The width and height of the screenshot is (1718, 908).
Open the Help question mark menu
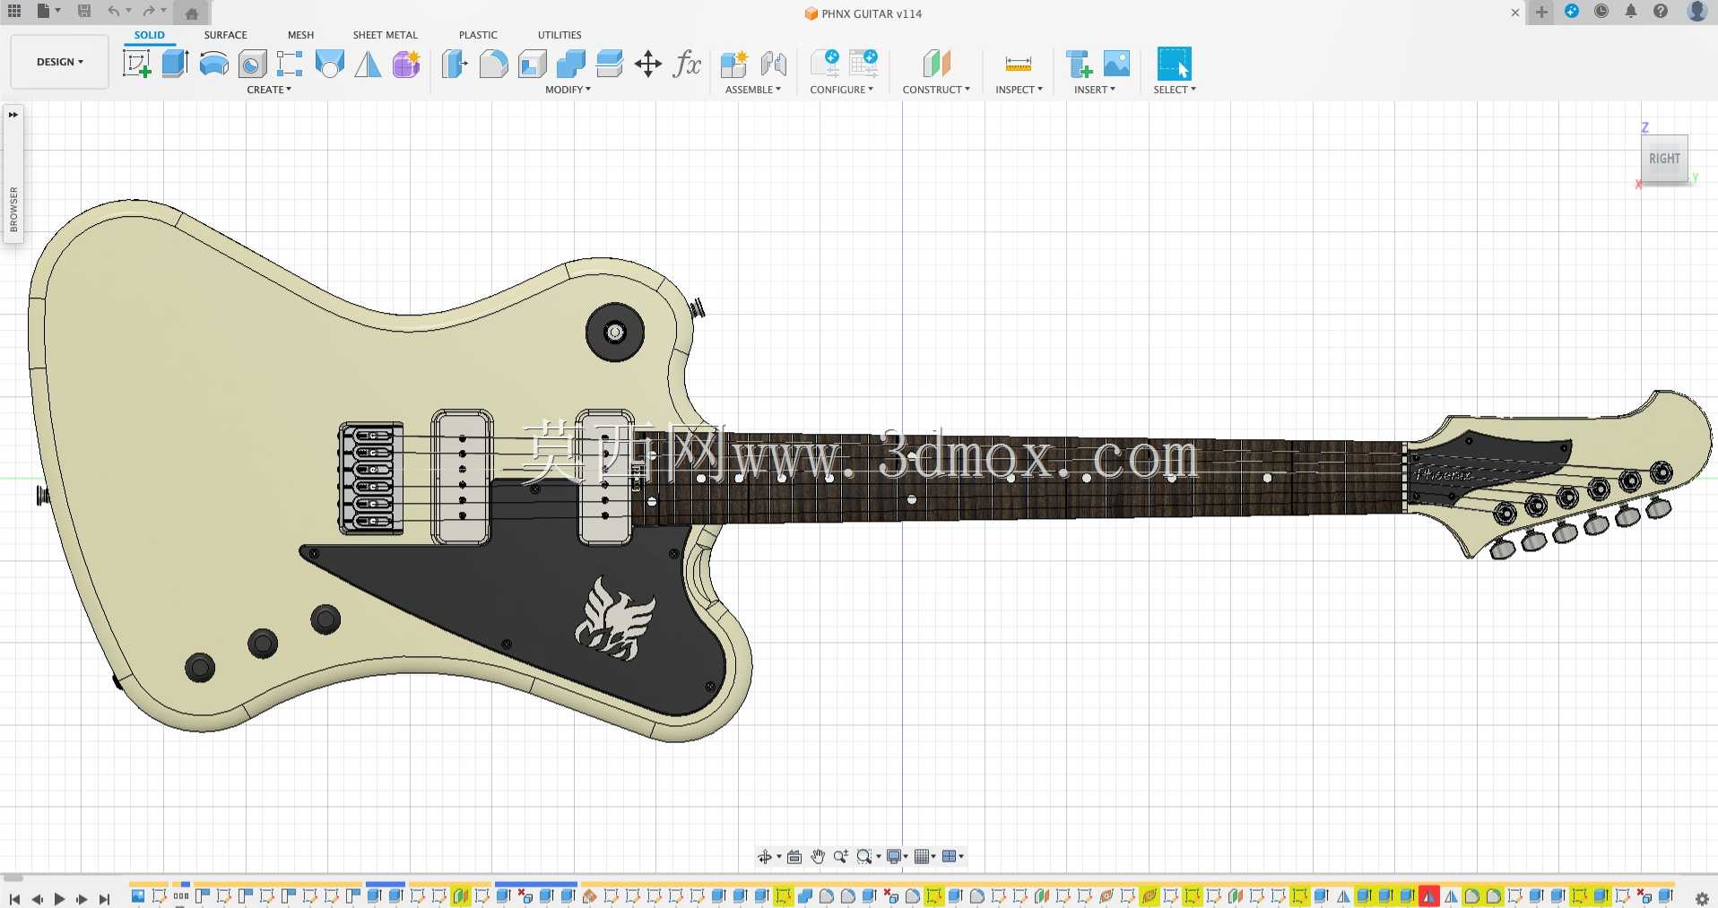tap(1661, 12)
